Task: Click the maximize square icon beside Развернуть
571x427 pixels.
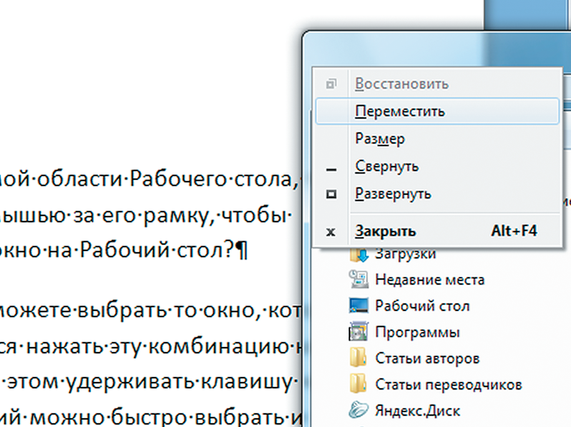Action: point(331,194)
